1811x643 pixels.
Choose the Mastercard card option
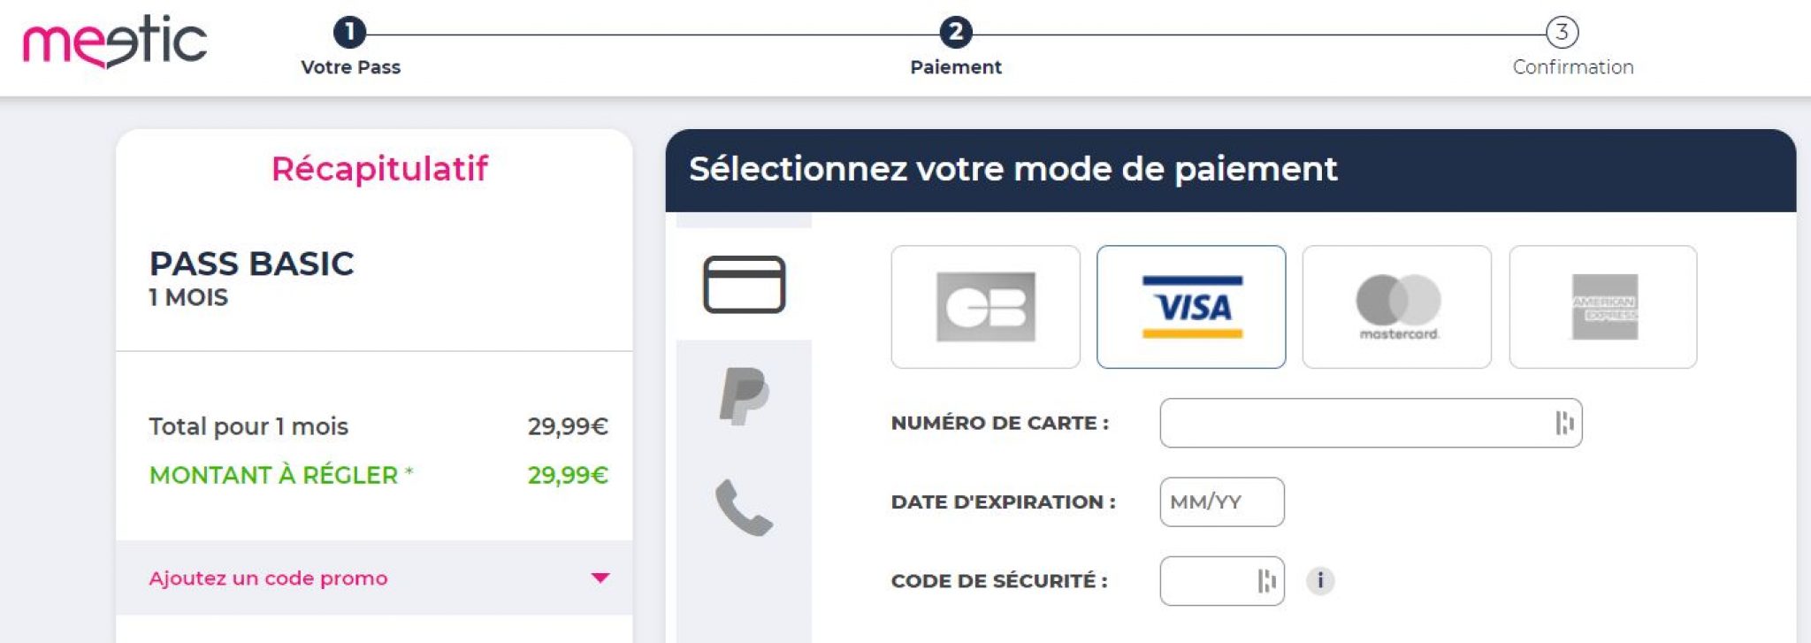[x=1397, y=307]
